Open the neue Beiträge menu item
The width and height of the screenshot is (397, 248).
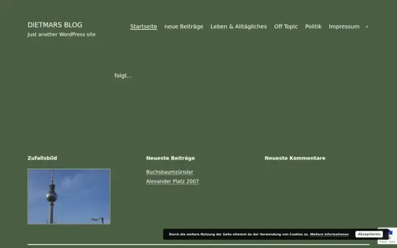pyautogui.click(x=184, y=26)
